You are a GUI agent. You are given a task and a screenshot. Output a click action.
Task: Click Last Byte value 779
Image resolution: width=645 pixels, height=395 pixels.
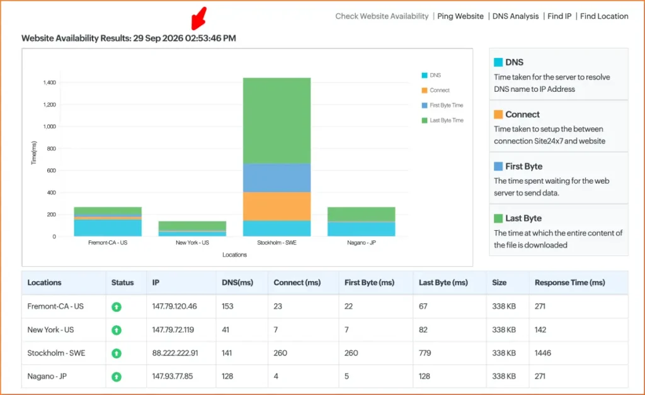425,353
